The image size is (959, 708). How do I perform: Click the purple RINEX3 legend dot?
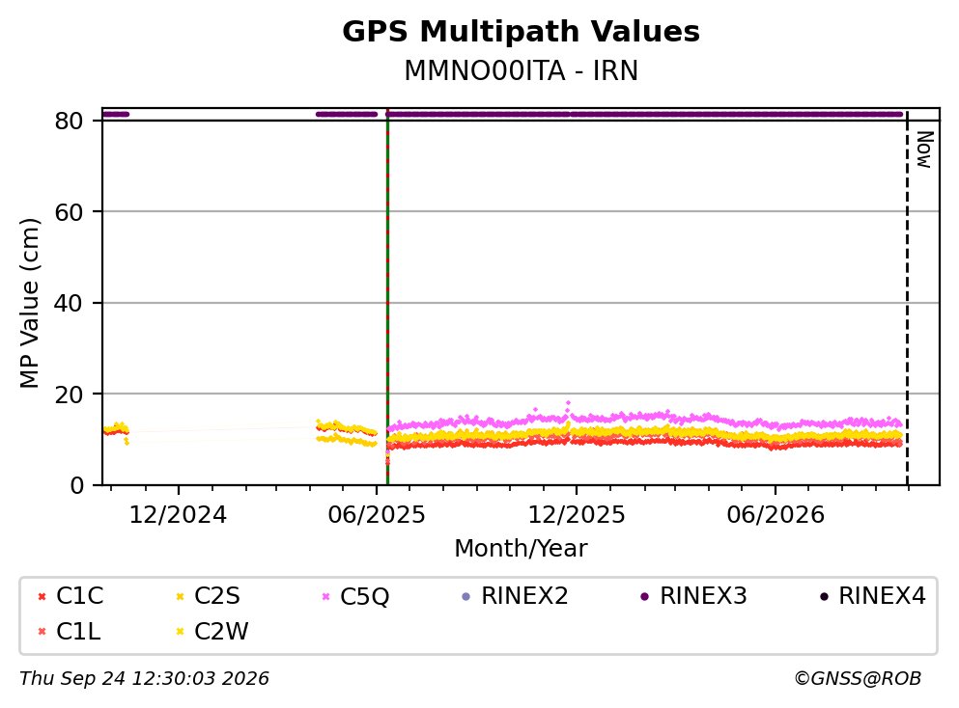644,596
